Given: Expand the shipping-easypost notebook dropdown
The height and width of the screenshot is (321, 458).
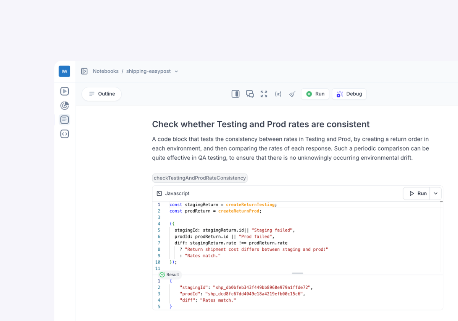Looking at the screenshot, I should click(176, 71).
